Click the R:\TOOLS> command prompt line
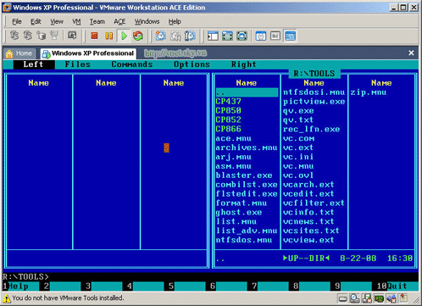The height and width of the screenshot is (306, 422). (25, 276)
